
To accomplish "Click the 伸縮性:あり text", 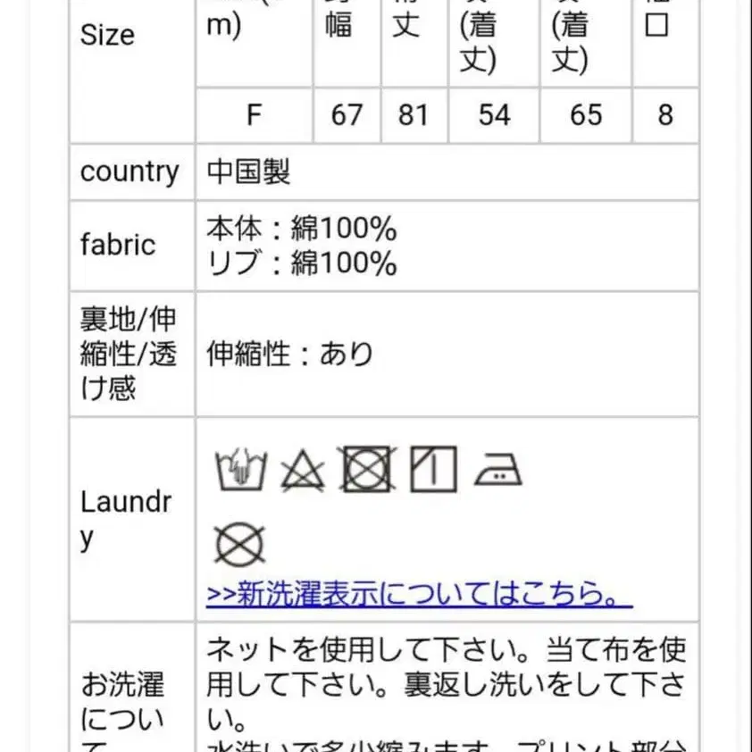I will (289, 355).
